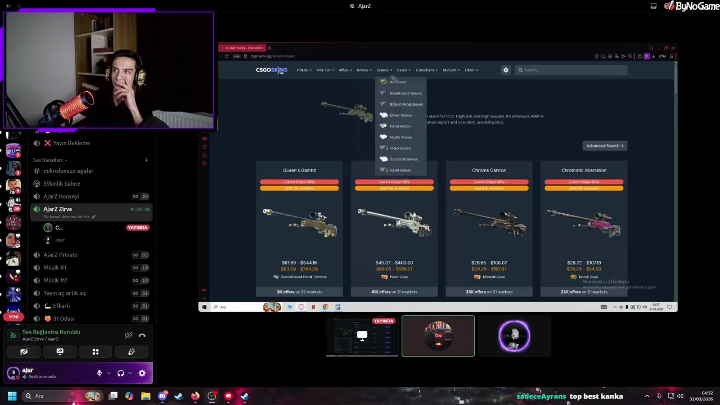Choose Driver Gloves from menu
The width and height of the screenshot is (720, 405).
pyautogui.click(x=400, y=115)
